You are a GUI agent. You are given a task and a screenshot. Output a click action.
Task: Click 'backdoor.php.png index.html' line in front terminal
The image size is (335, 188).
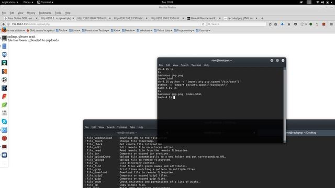point(180,94)
